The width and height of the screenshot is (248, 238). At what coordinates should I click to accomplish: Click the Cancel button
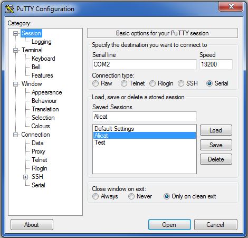(215, 225)
